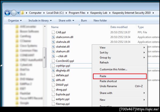Screen dimensions: 160x112
Task: Click the CAB.ppl file icon
Action: (53, 32)
